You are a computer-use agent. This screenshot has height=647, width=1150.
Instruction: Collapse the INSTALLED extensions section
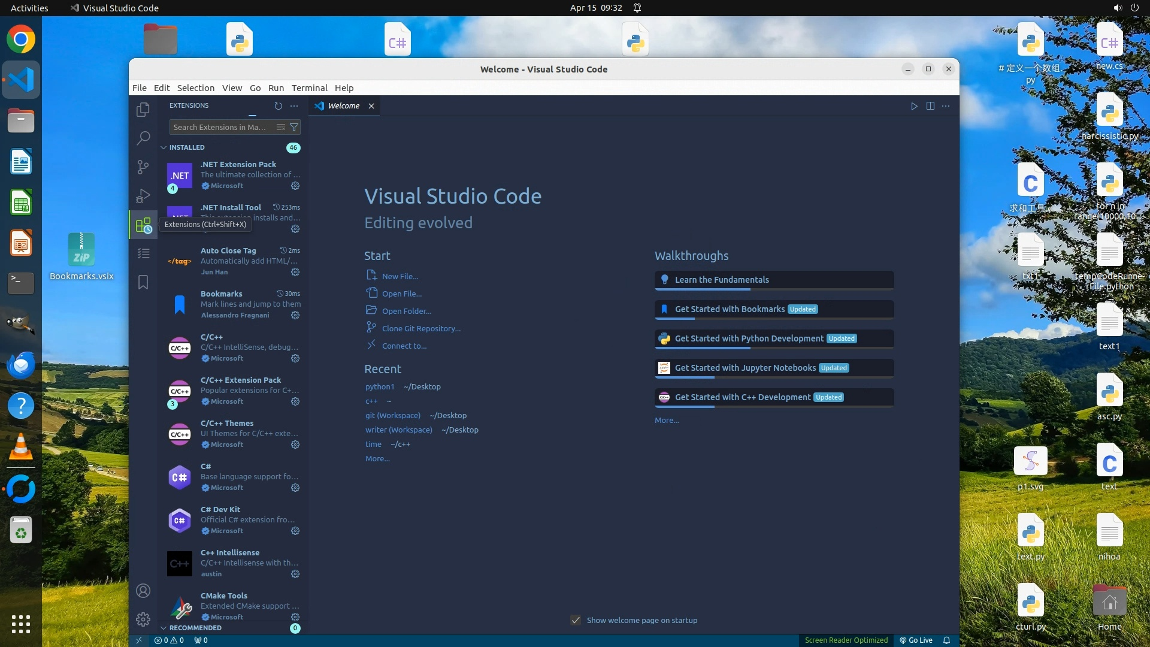(x=187, y=147)
